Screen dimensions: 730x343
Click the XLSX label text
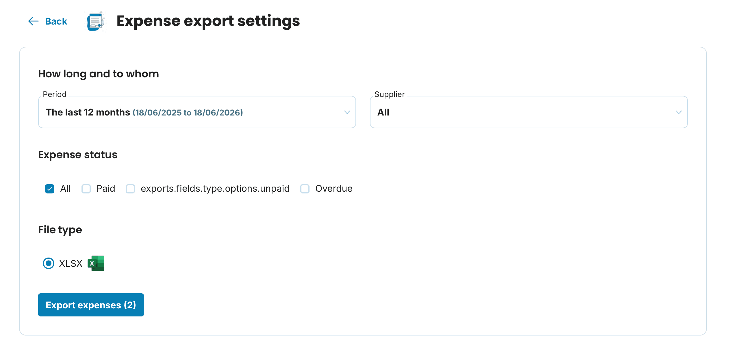71,263
